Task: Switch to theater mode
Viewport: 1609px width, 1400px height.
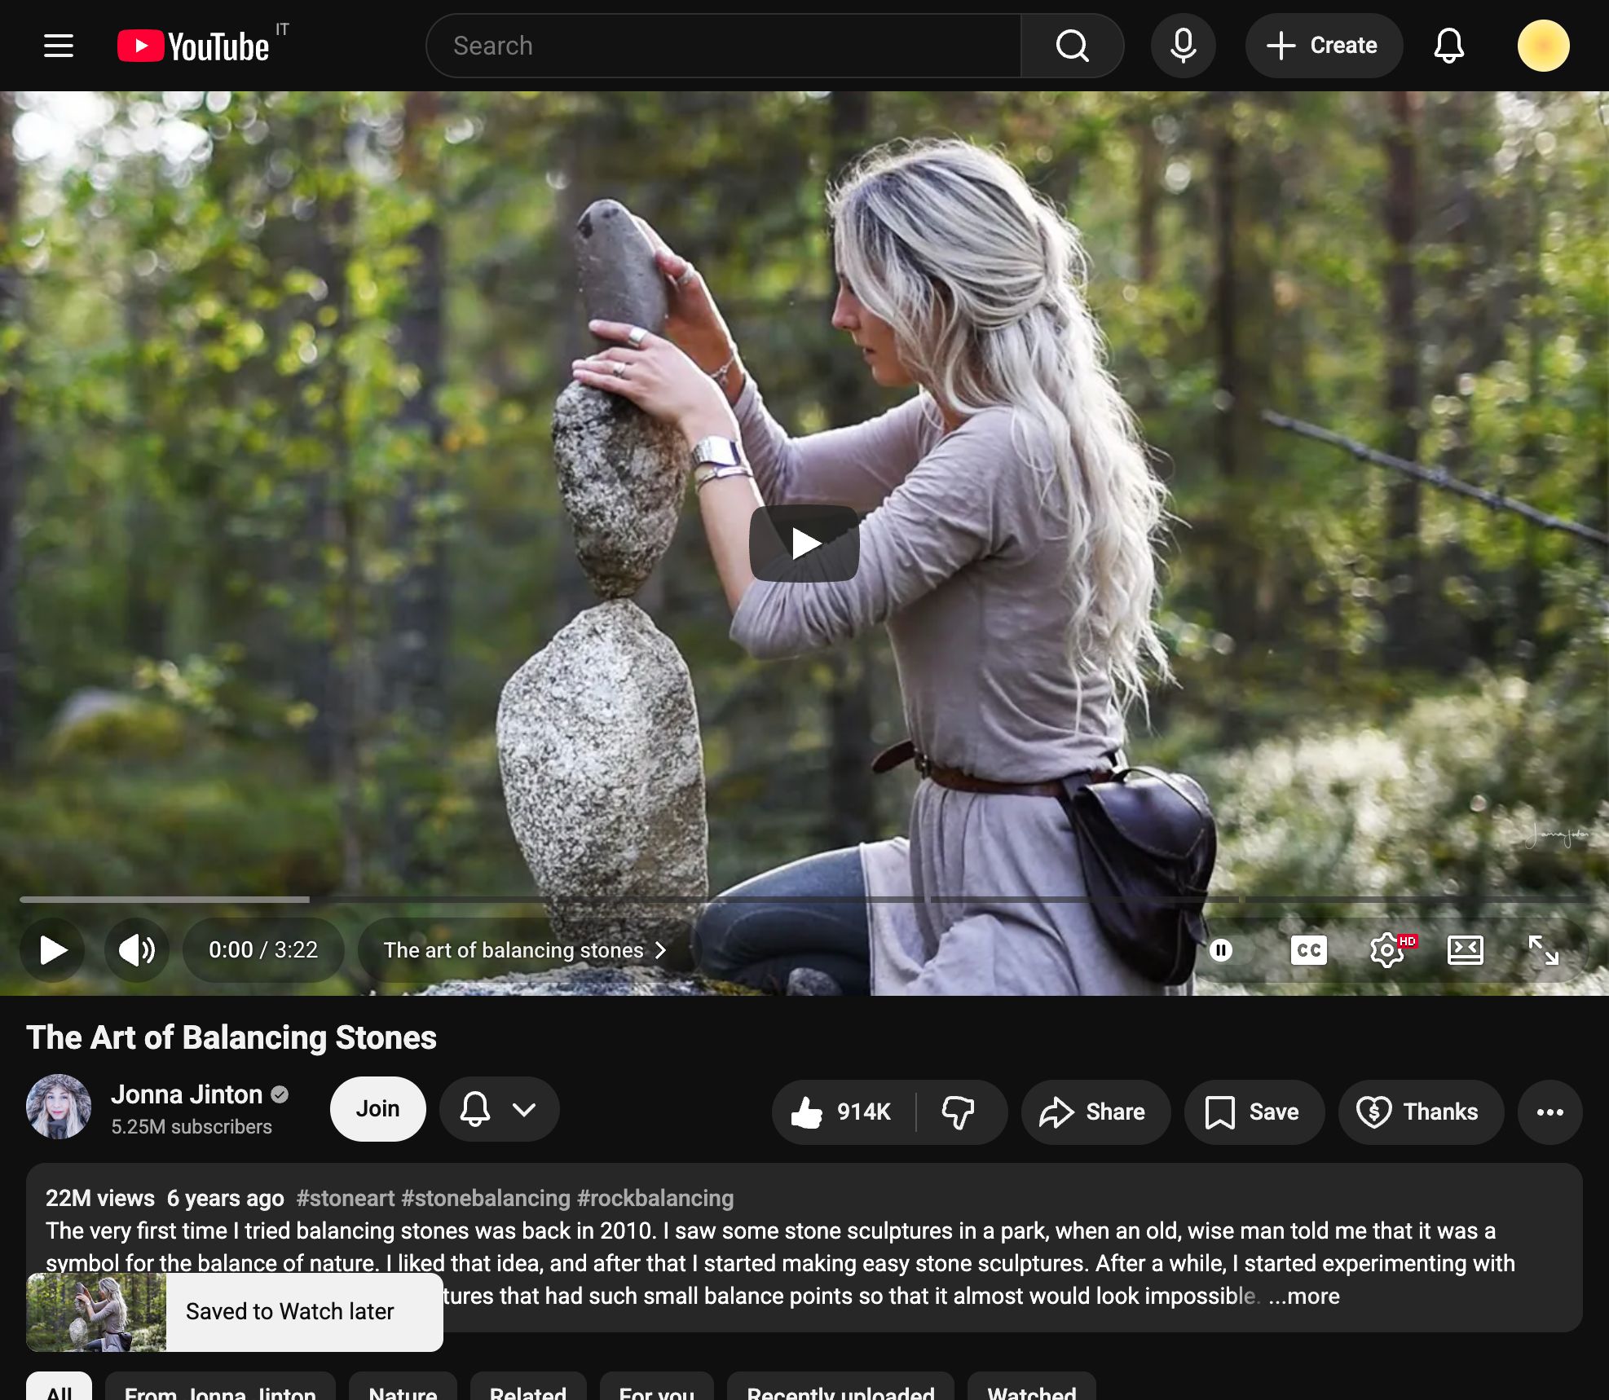Action: click(x=1465, y=950)
